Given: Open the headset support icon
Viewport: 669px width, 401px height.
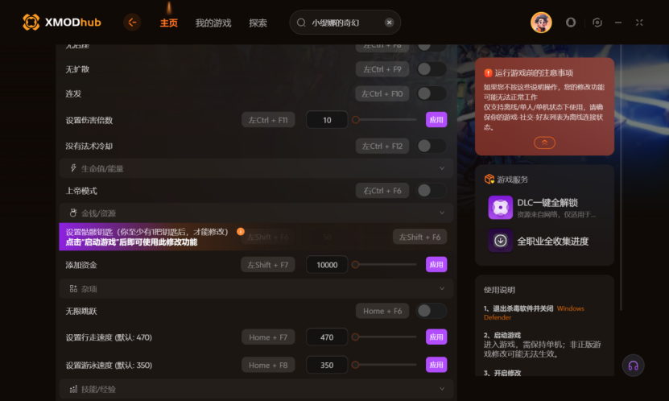Looking at the screenshot, I should click(x=633, y=366).
